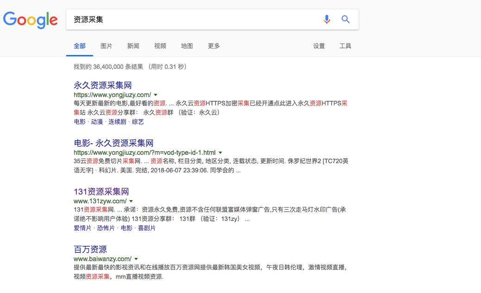
Task: Open 动漫 sitelink
Action: [97, 122]
